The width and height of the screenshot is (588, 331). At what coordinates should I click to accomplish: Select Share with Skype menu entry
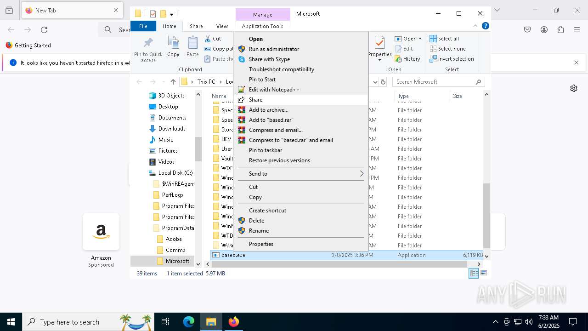(301, 59)
